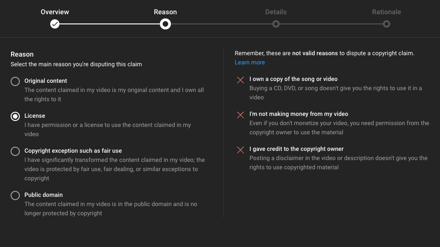Click red X beside 'I'm not making money'
Viewport: 440px width, 247px height.
[x=241, y=115]
